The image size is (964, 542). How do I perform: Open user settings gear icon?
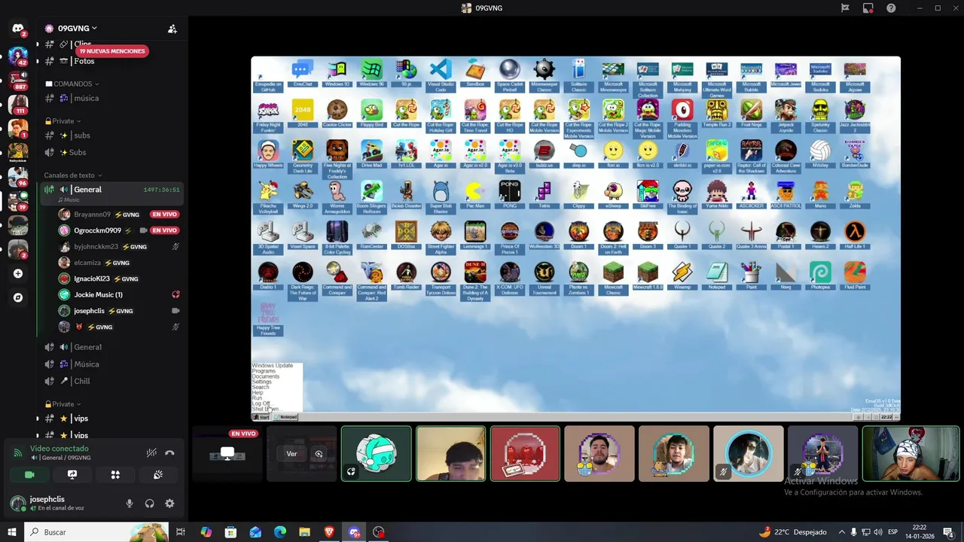click(169, 504)
